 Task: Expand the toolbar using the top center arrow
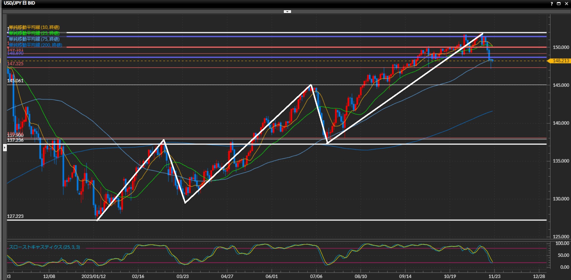click(287, 12)
